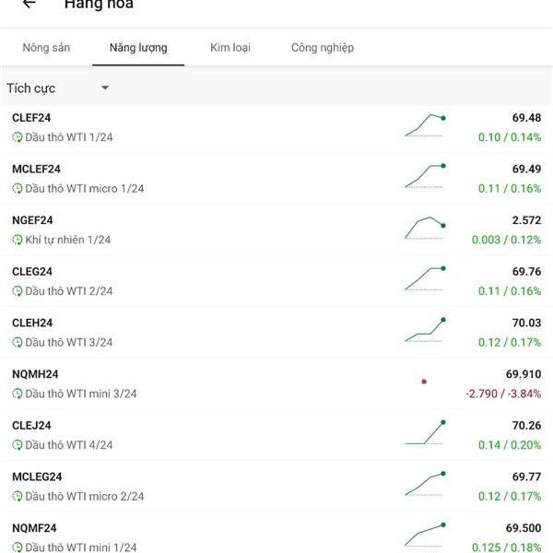Open the Tích cực filter label
This screenshot has height=553, width=553.
click(x=31, y=88)
